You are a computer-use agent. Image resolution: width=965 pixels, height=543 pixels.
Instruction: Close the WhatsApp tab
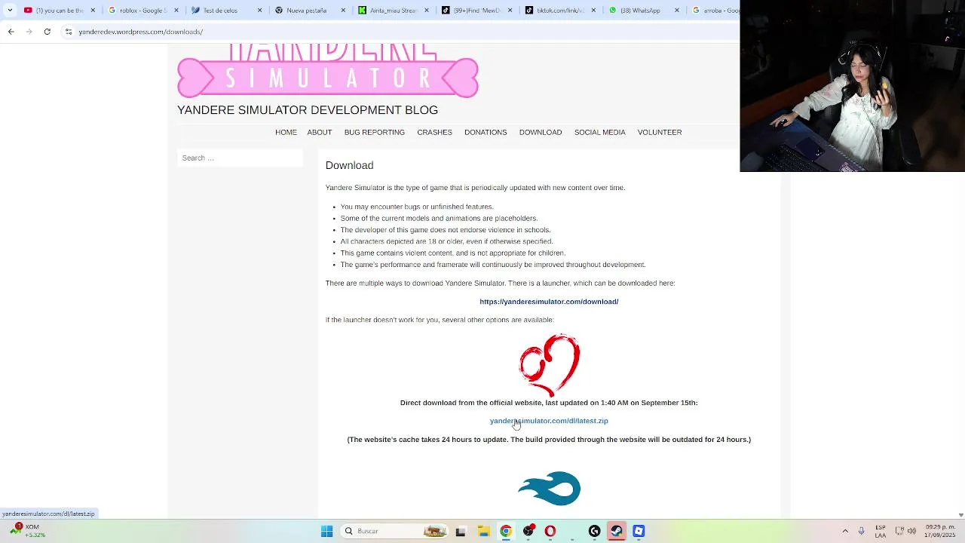click(x=676, y=11)
